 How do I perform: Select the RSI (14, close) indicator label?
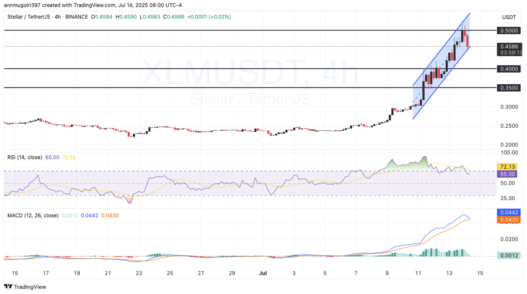point(24,157)
